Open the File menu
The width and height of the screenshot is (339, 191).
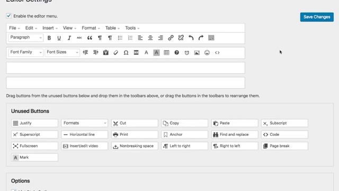pyautogui.click(x=14, y=28)
